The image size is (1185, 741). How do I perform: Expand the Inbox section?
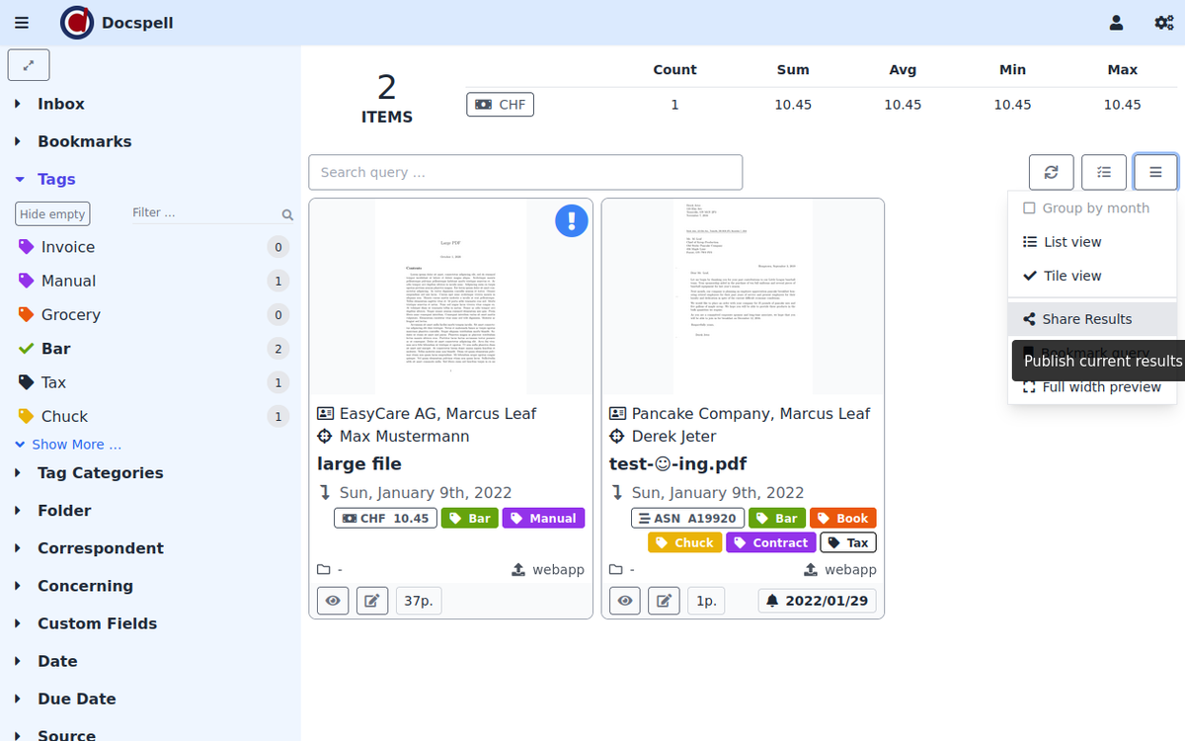pos(60,104)
